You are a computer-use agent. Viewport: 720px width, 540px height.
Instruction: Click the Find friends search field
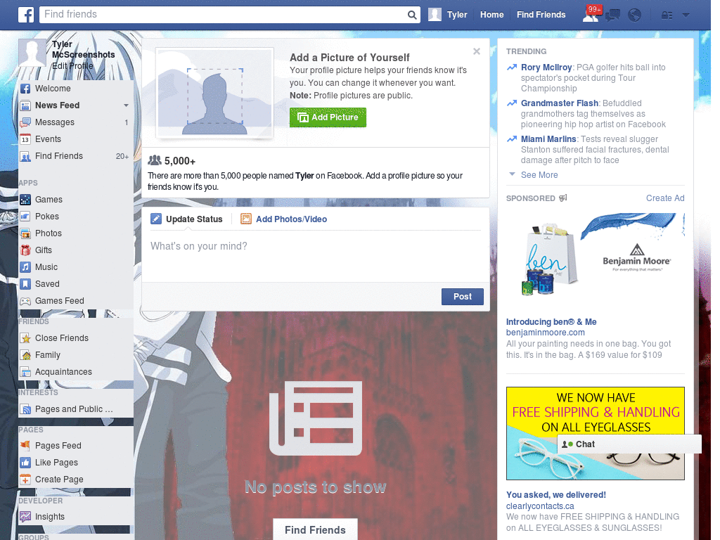(224, 15)
